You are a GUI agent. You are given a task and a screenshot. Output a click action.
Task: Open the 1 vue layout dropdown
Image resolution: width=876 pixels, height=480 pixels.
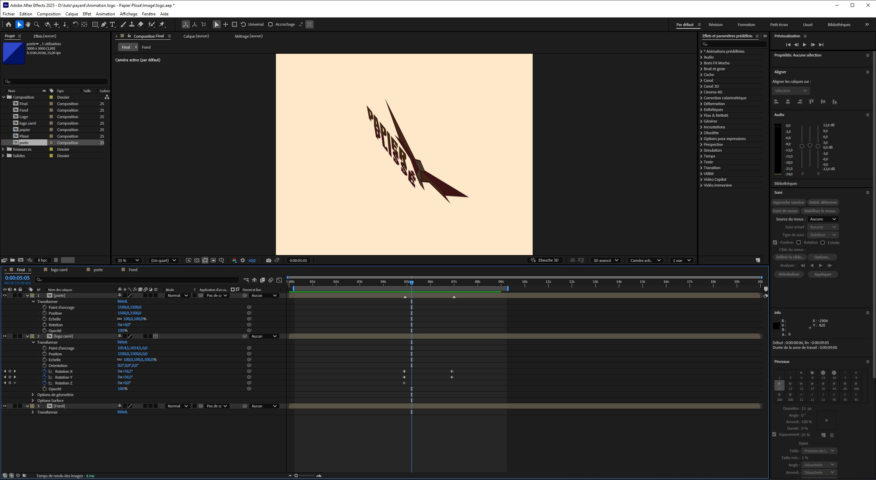(682, 261)
